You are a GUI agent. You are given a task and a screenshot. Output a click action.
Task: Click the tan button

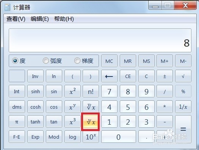54,122
